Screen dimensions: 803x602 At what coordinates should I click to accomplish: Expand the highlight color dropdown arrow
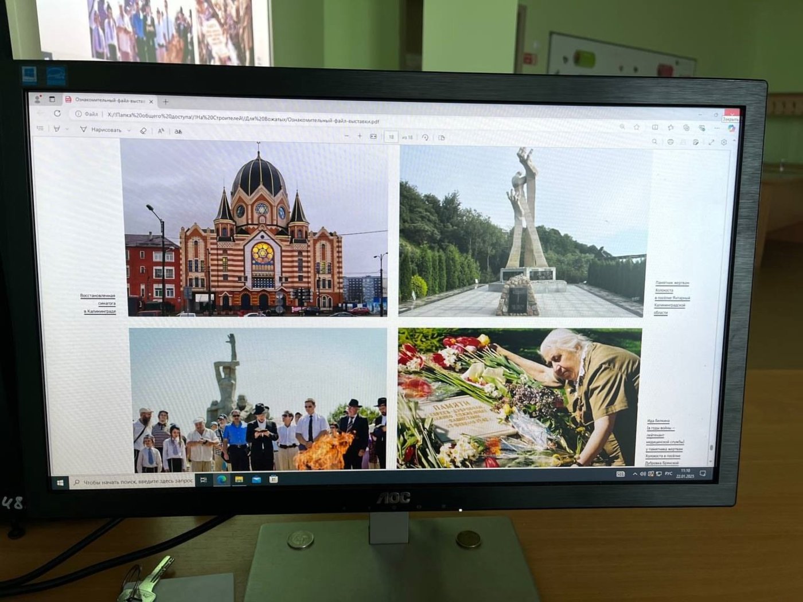pos(67,130)
